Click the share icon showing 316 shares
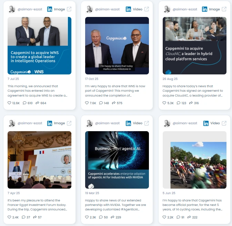Screen dimensions: 232x226 pyautogui.click(x=191, y=103)
